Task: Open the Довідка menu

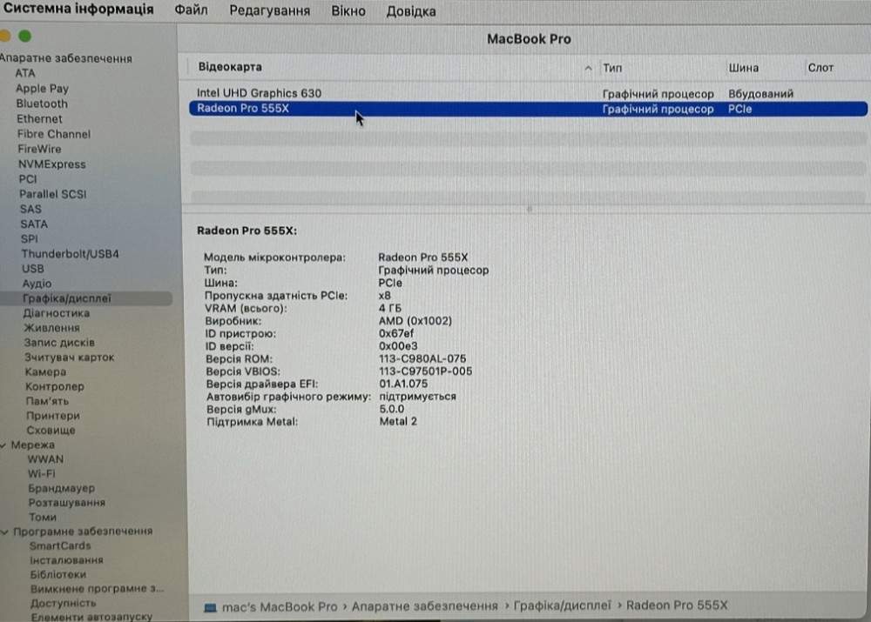Action: [410, 10]
